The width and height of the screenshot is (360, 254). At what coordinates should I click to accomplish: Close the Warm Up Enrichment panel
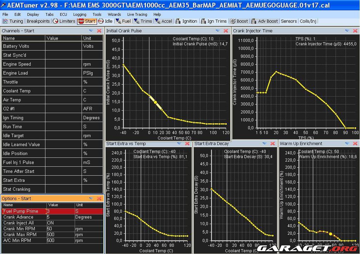(355, 143)
